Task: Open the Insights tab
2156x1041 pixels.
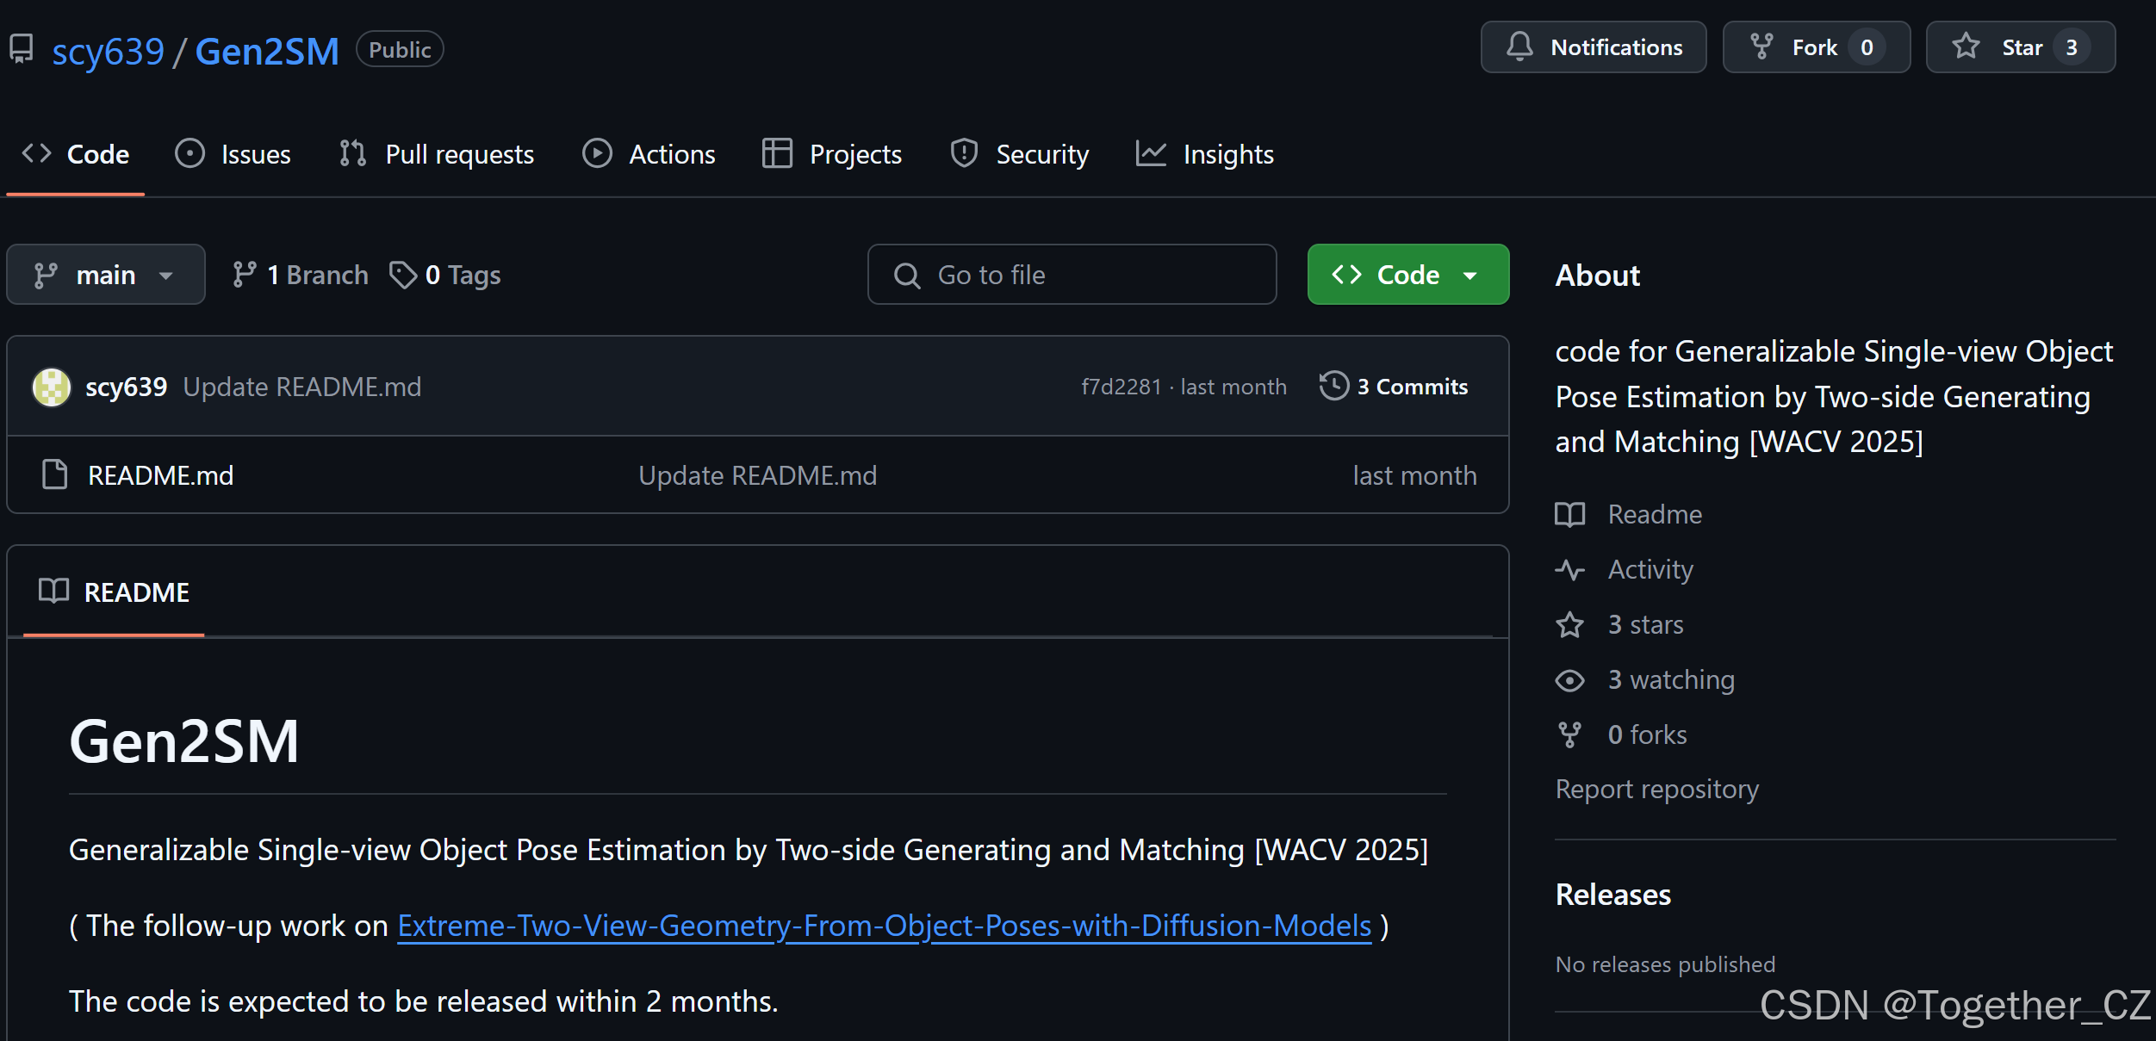Action: point(1204,154)
